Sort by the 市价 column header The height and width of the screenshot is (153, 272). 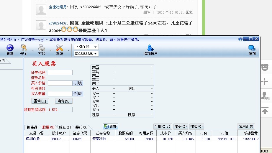(x=204, y=133)
